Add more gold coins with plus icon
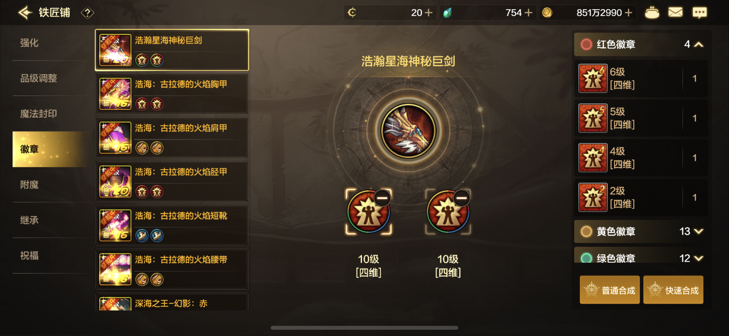The height and width of the screenshot is (336, 729). point(629,13)
